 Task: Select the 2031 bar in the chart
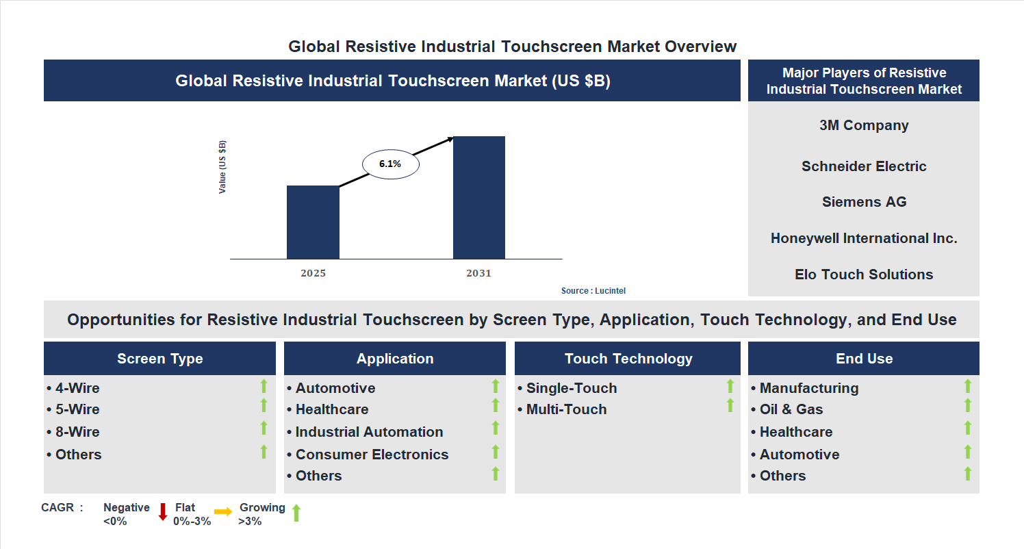478,196
